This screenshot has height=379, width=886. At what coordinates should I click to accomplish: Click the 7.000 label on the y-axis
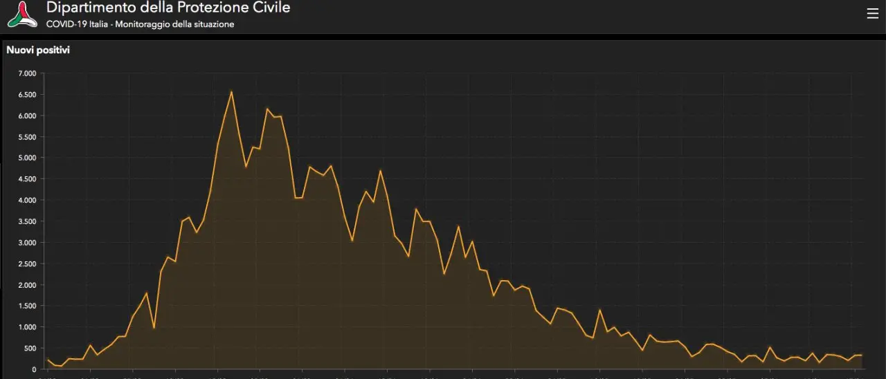[27, 73]
